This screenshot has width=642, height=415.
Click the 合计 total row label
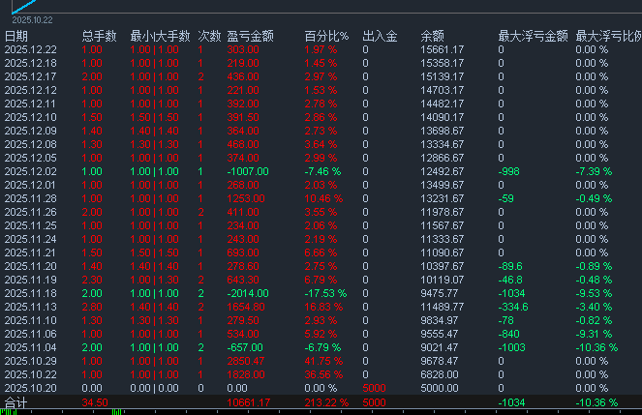point(16,401)
